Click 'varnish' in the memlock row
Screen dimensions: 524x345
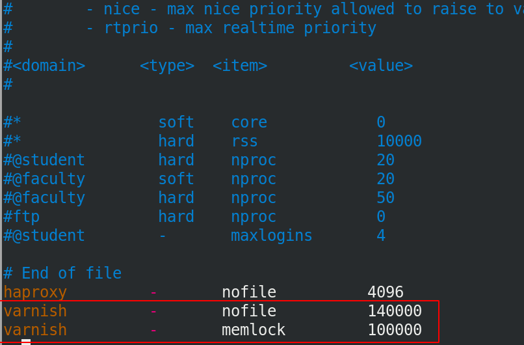[x=35, y=330]
